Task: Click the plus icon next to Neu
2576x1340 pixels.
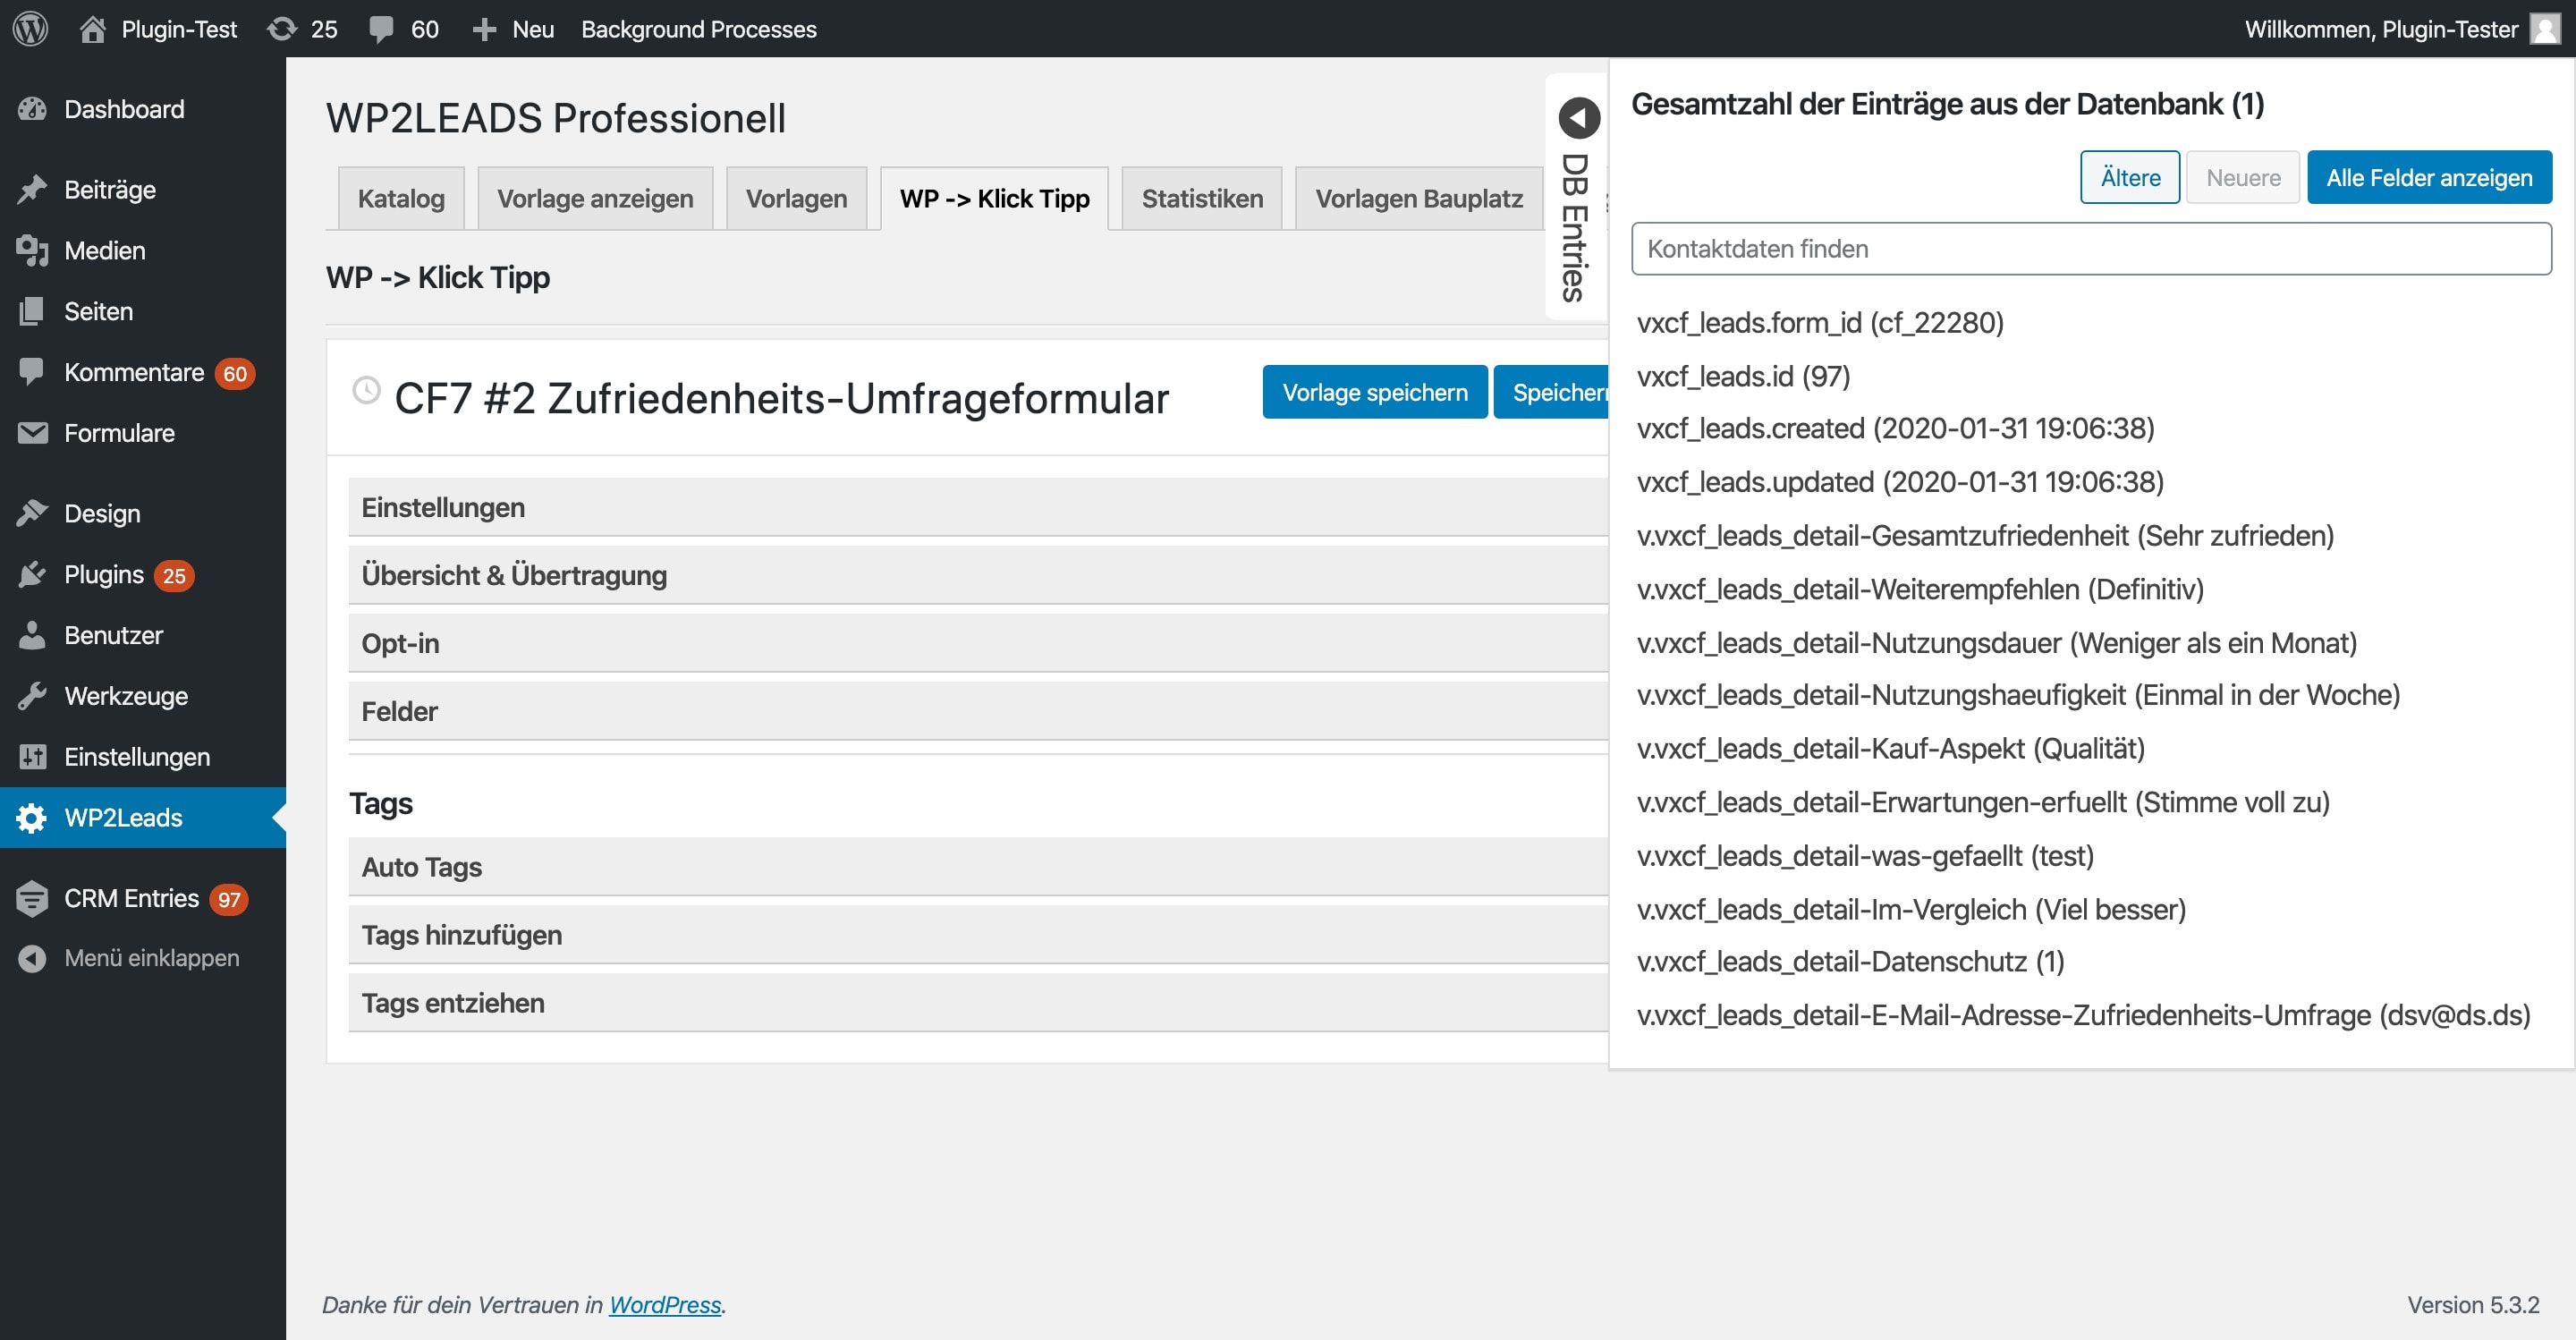Action: pyautogui.click(x=484, y=29)
